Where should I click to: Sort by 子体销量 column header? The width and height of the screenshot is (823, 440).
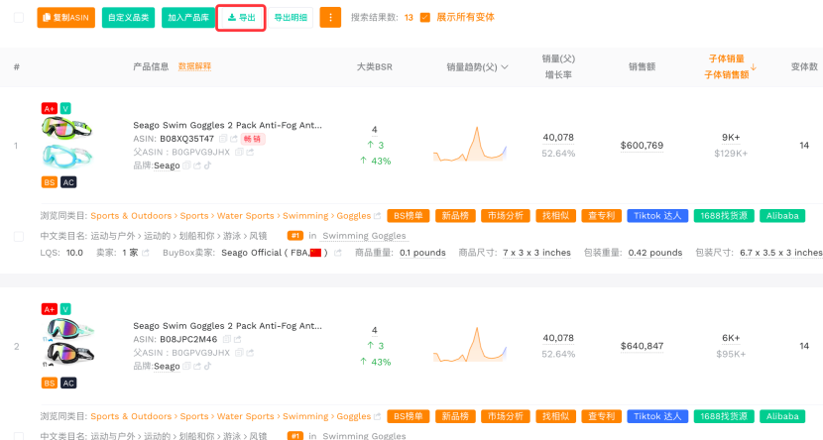coord(727,58)
